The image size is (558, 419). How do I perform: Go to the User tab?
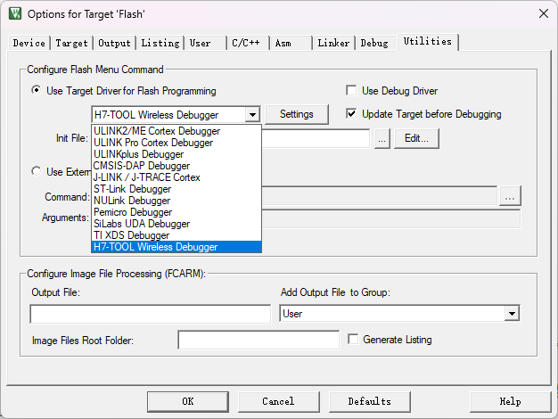tap(205, 43)
